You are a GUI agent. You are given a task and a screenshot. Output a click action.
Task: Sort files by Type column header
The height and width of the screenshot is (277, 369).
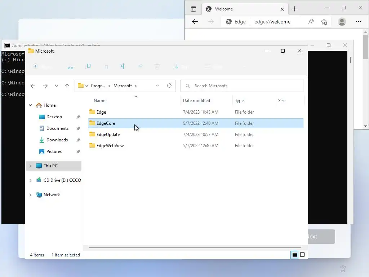(239, 101)
